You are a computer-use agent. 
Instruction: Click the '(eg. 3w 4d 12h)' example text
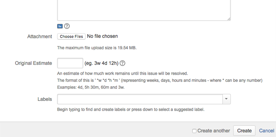click(101, 63)
